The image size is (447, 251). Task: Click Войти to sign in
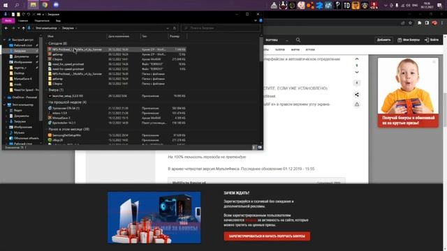[x=432, y=40]
